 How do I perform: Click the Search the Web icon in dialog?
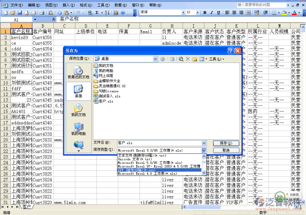click(181, 59)
